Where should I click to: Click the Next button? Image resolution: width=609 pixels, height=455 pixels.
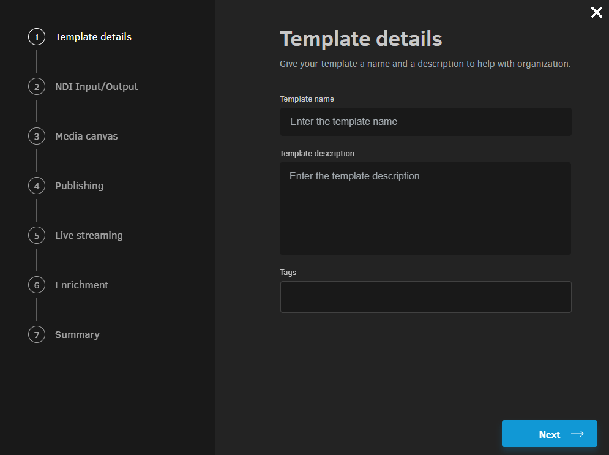tap(549, 434)
